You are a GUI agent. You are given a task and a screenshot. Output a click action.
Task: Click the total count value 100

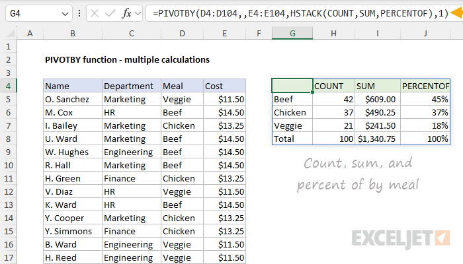pos(333,139)
